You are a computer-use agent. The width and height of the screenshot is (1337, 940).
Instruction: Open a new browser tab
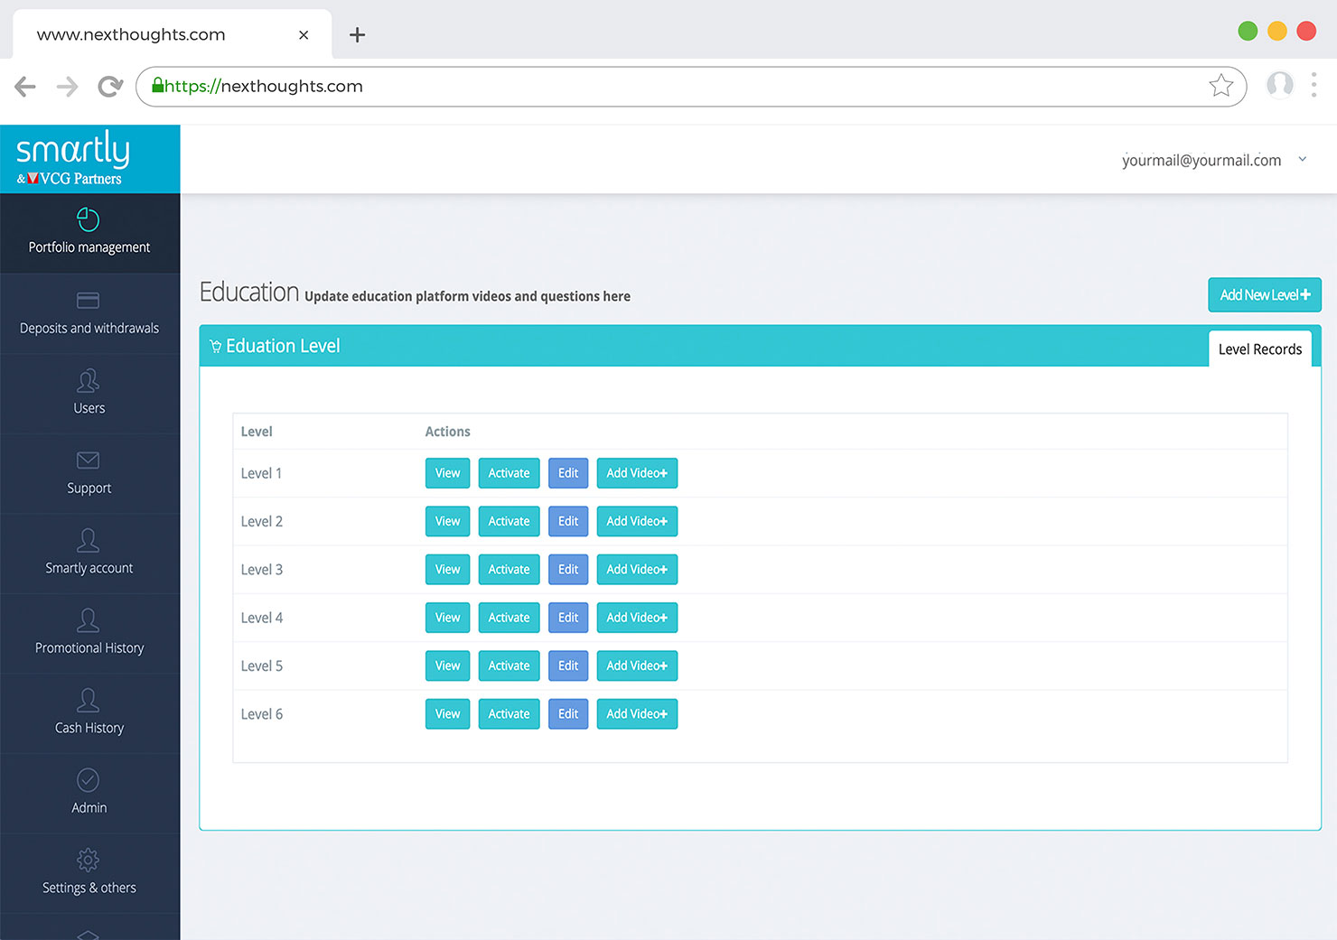[x=357, y=34]
